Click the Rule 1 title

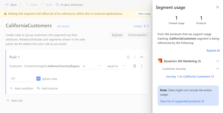[x=14, y=57]
